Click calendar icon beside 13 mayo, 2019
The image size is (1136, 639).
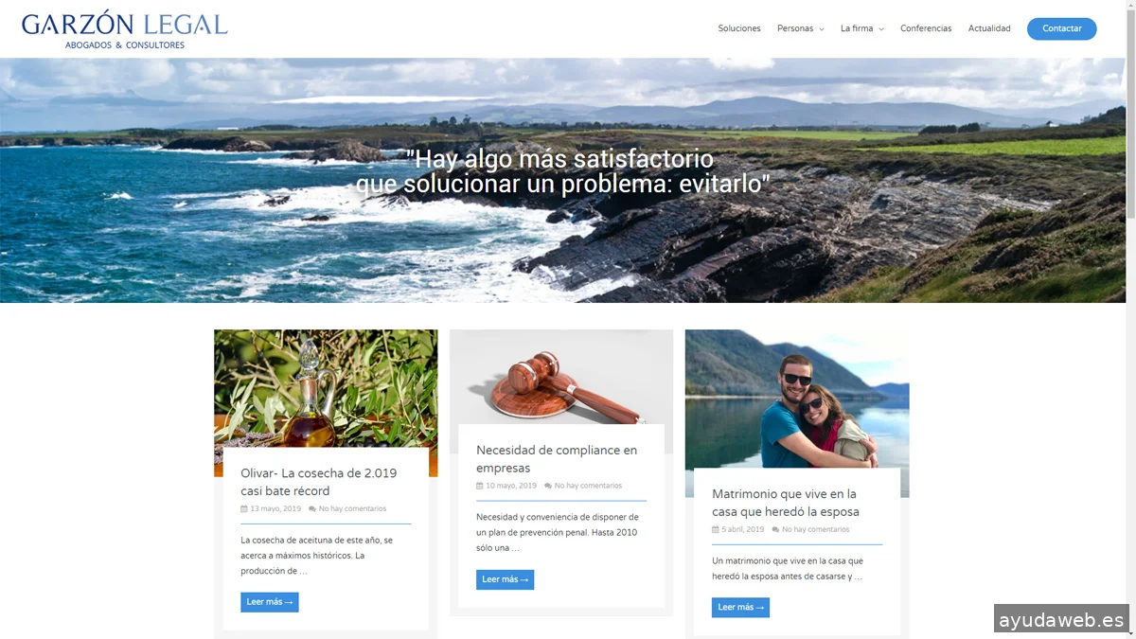click(244, 509)
